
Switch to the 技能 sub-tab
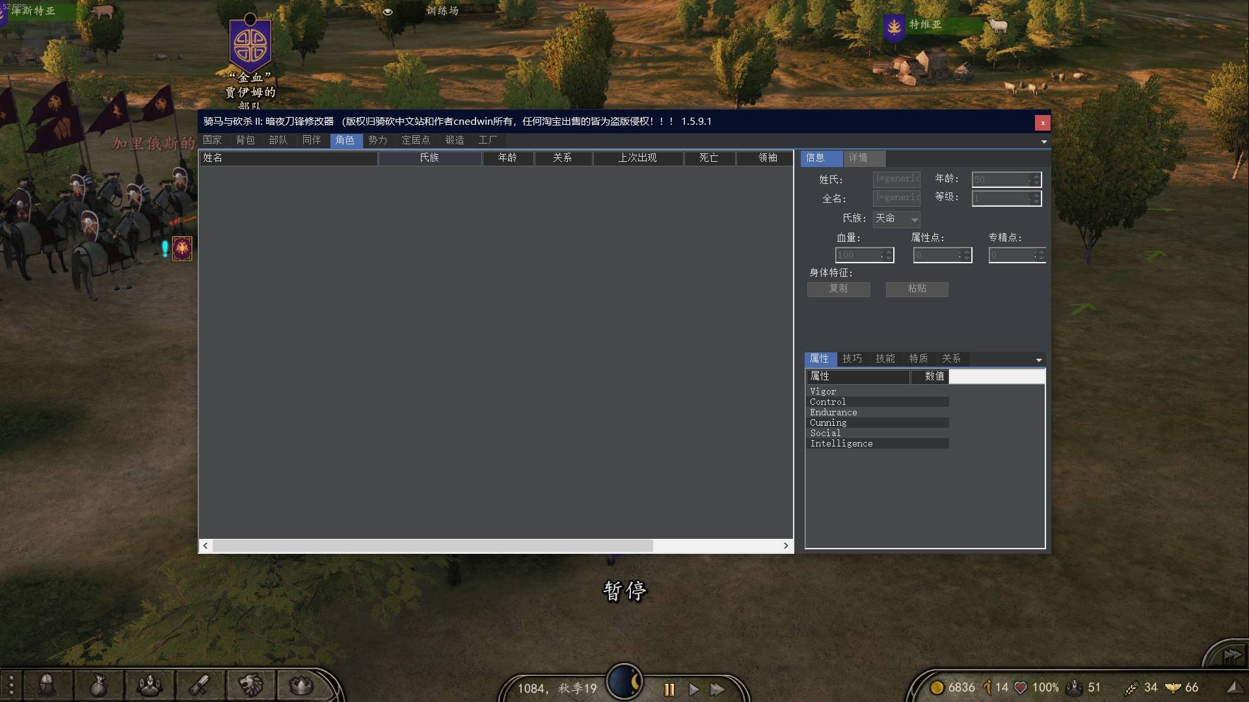point(885,359)
